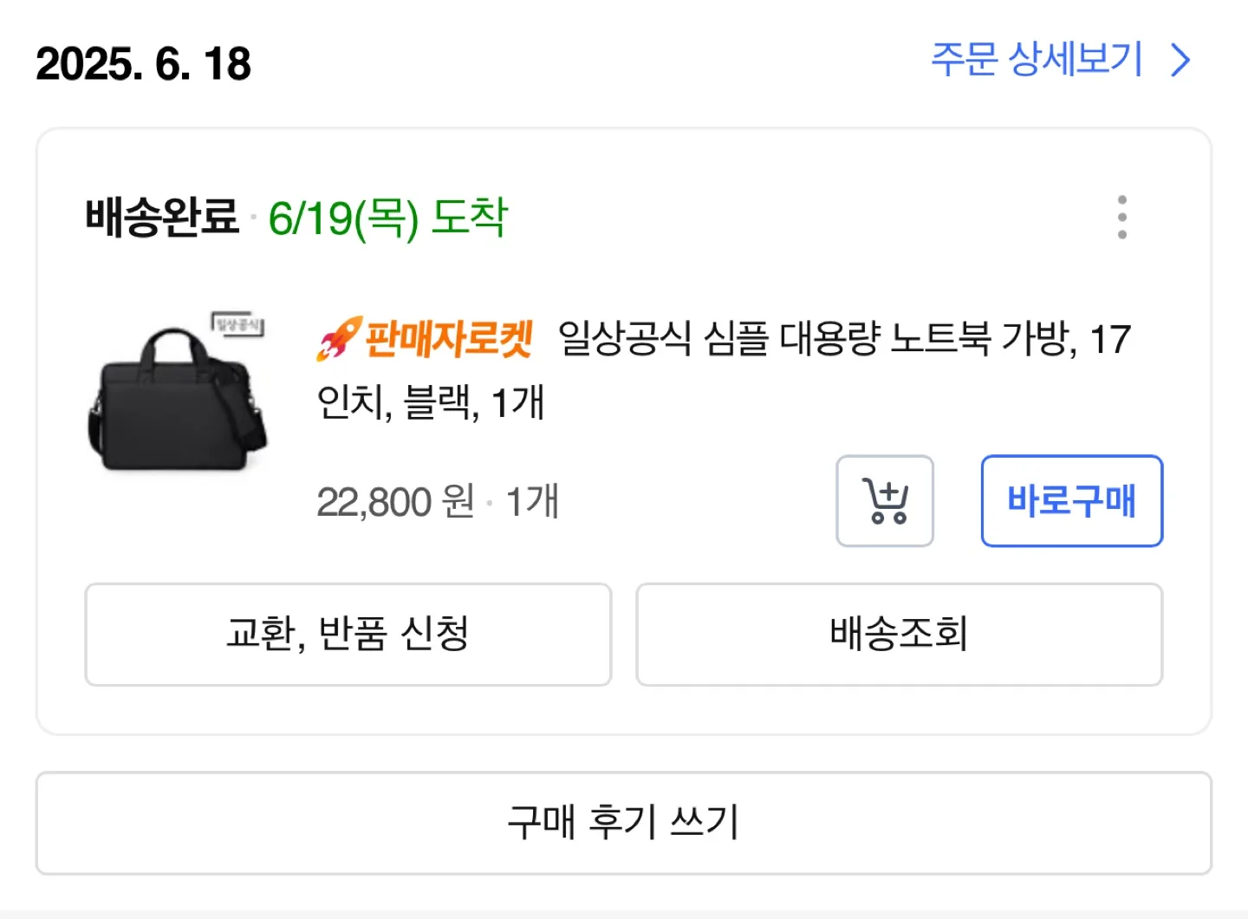Track the delivery with 배송조회
This screenshot has width=1248, height=919.
click(899, 634)
